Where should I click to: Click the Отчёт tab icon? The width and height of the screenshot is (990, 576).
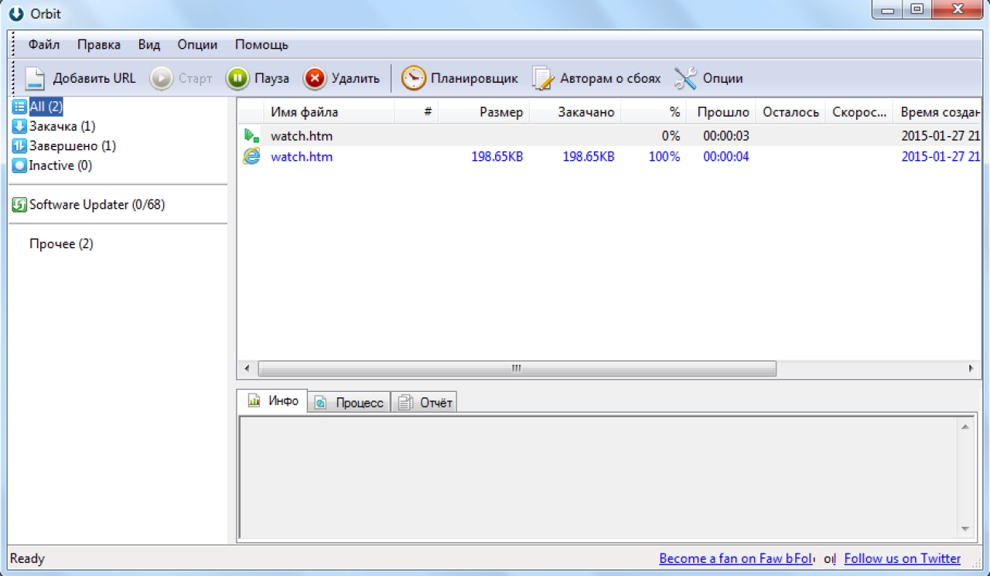(x=405, y=403)
